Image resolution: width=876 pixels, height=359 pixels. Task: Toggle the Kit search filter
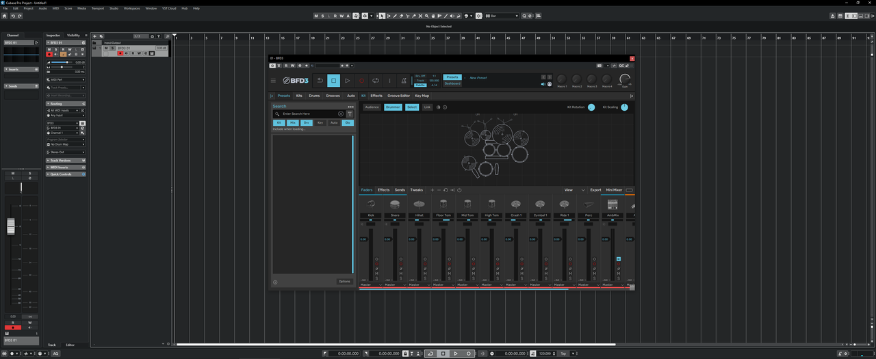click(x=279, y=122)
